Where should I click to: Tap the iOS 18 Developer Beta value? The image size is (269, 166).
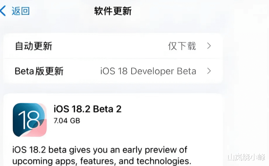148,71
